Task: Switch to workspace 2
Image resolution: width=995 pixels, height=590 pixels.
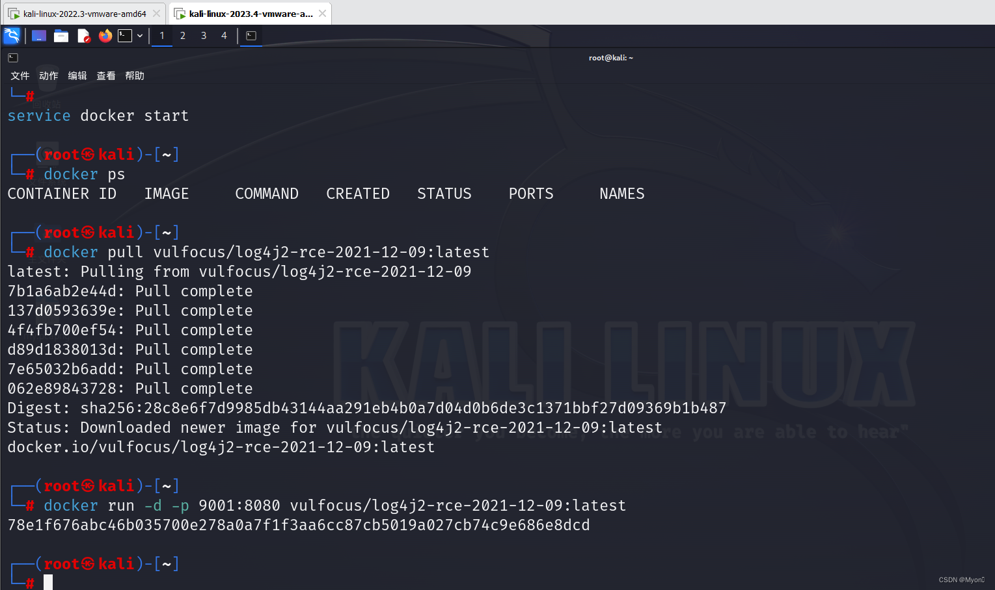Action: point(183,36)
